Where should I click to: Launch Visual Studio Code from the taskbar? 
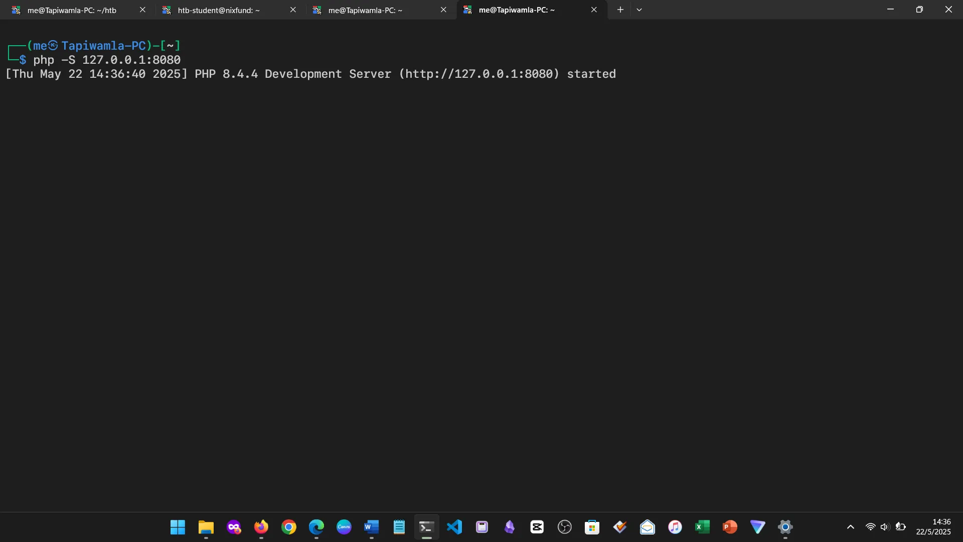click(454, 527)
